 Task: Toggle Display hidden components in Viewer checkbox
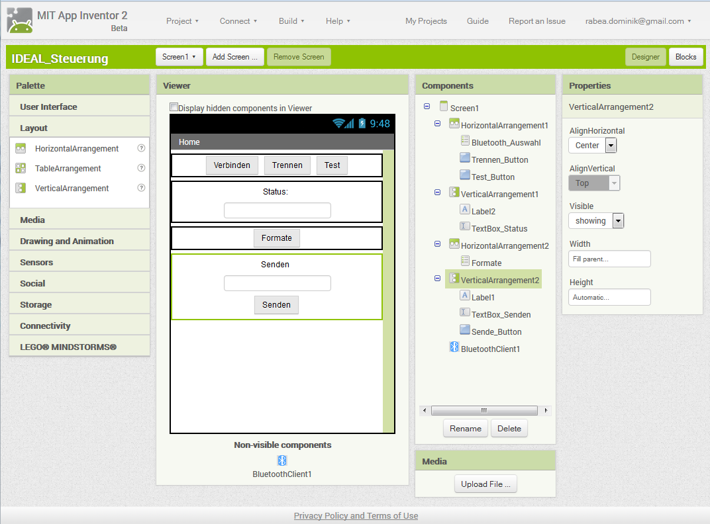coord(174,107)
